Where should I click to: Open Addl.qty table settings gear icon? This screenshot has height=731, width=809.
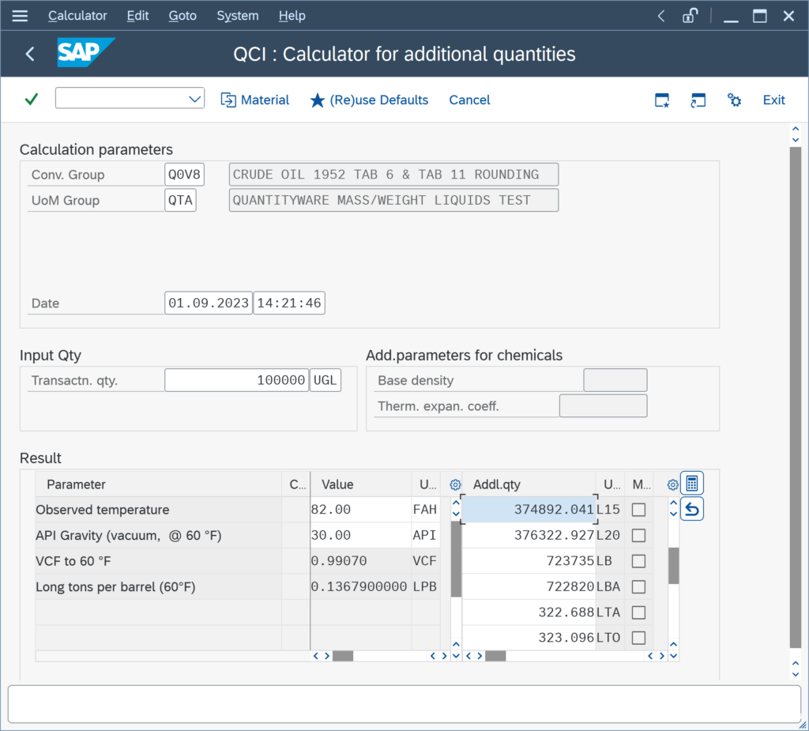673,484
